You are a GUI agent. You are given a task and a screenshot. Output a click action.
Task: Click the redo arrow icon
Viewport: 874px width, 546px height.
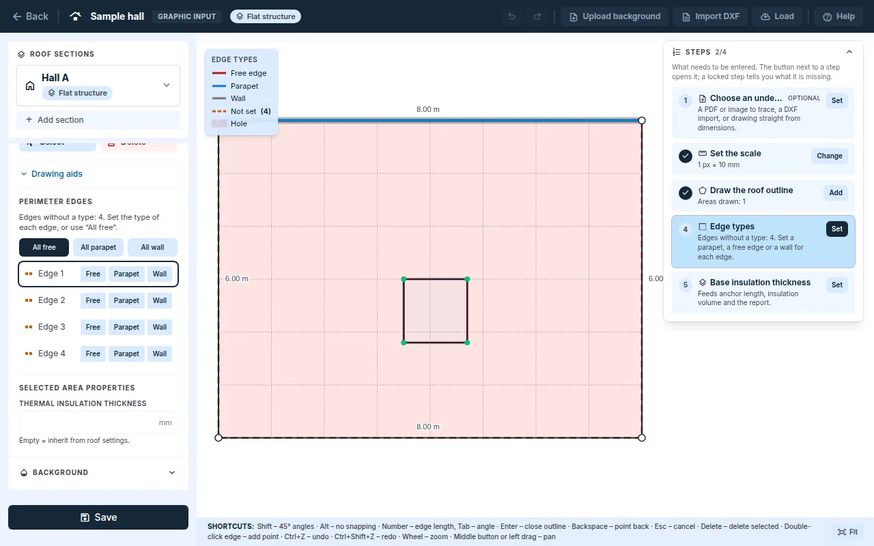[x=537, y=16]
